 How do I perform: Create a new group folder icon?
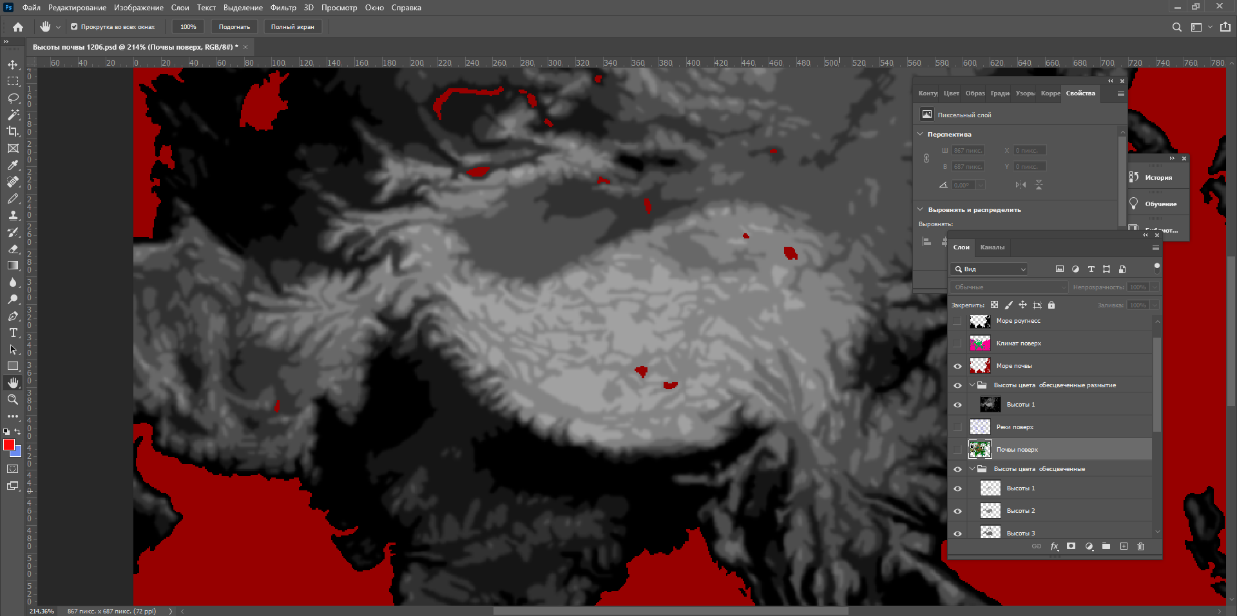tap(1106, 546)
